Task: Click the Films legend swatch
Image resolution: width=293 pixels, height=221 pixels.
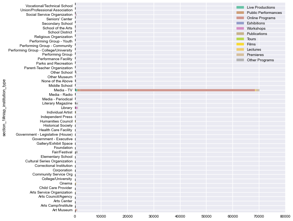Action: pyautogui.click(x=240, y=44)
